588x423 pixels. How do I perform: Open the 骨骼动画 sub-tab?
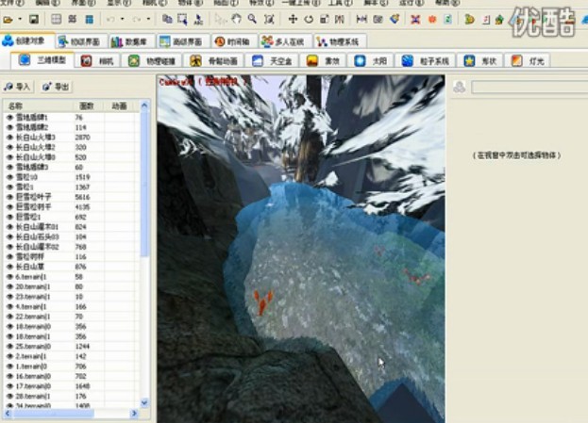(215, 60)
